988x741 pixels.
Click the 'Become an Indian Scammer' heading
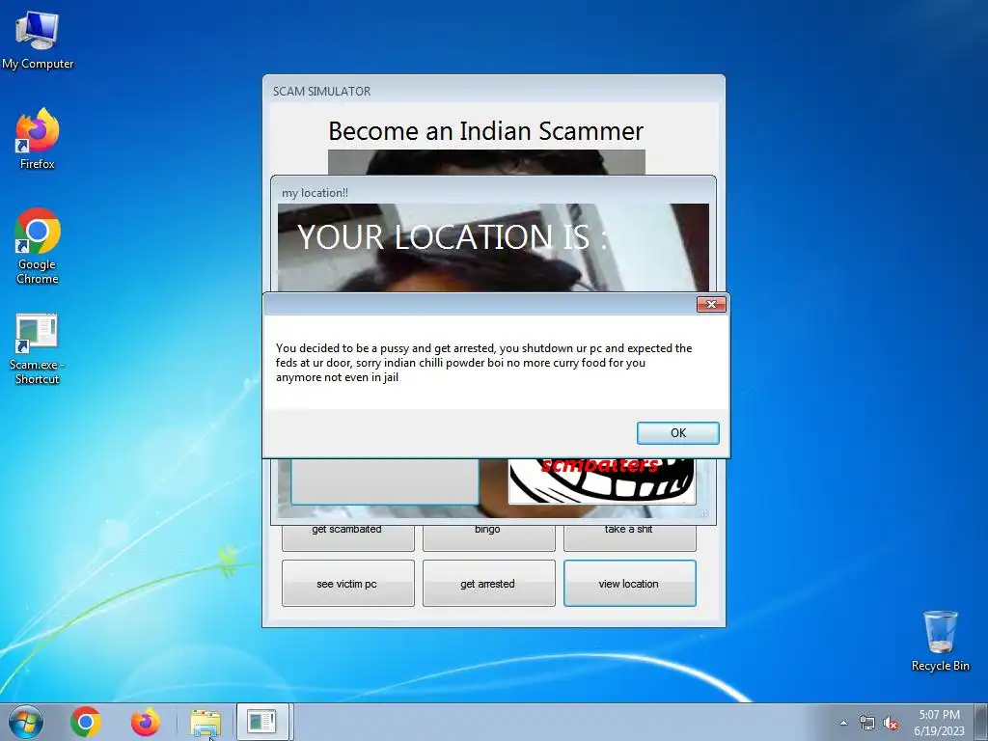coord(486,131)
